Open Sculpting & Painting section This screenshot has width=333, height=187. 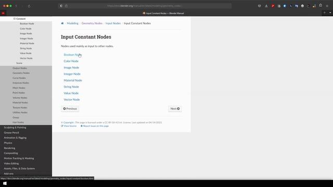[15, 127]
